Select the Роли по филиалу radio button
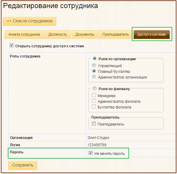This screenshot has height=174, width=177. pos(94,88)
